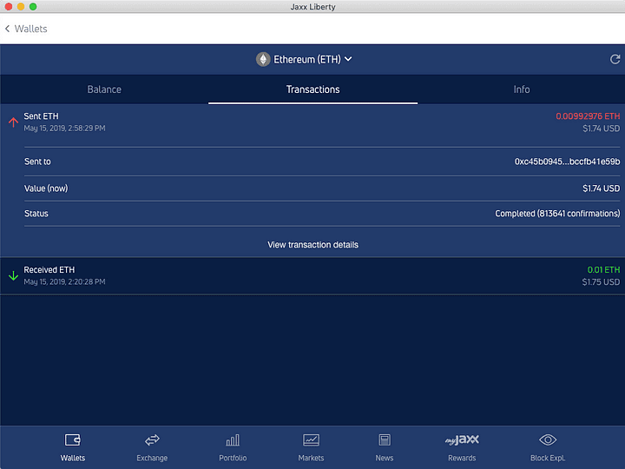Click the Completed (813641 confirmations) status
The height and width of the screenshot is (469, 625).
pyautogui.click(x=557, y=214)
